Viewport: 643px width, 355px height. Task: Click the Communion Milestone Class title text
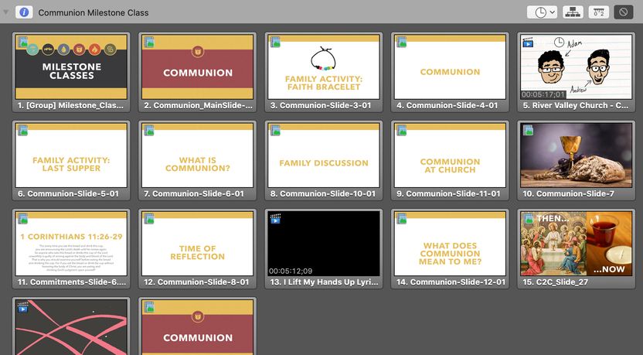pyautogui.click(x=94, y=12)
